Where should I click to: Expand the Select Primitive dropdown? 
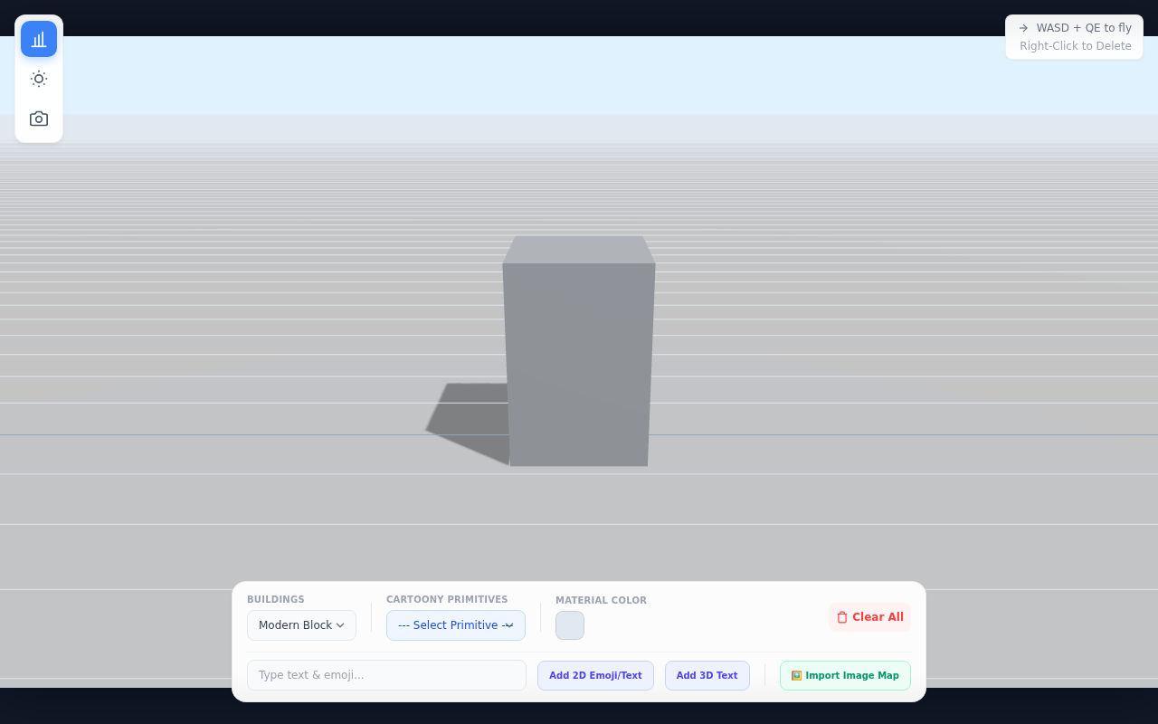(x=456, y=625)
